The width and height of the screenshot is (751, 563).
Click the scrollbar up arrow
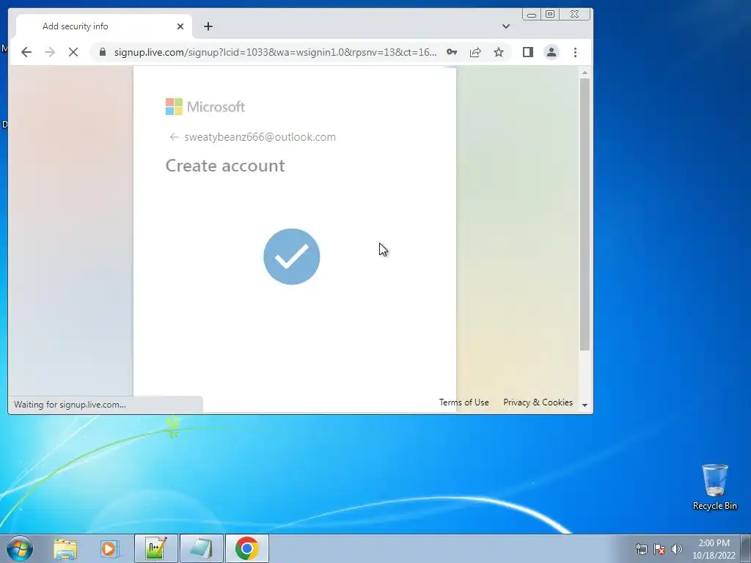coord(585,73)
